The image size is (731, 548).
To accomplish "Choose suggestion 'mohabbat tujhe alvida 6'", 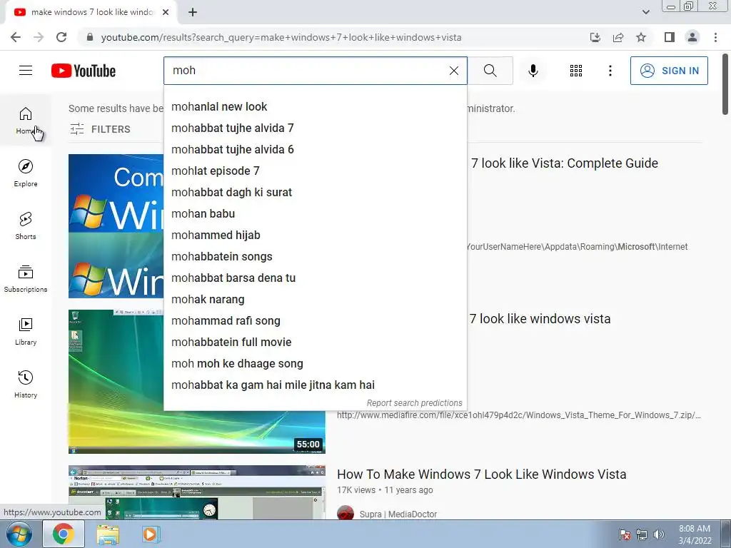I will [315, 150].
